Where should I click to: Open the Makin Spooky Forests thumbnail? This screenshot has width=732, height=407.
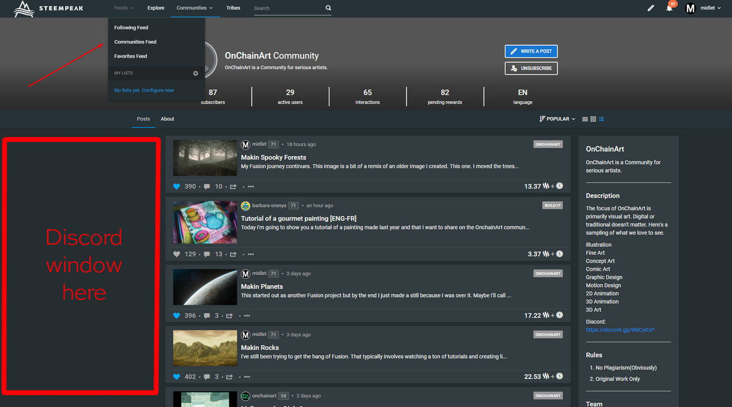205,158
